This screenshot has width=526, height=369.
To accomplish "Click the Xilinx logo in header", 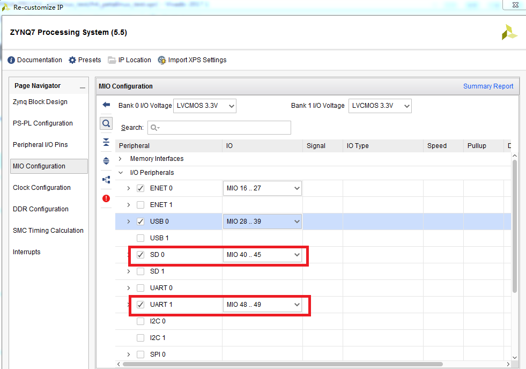I will 509,32.
